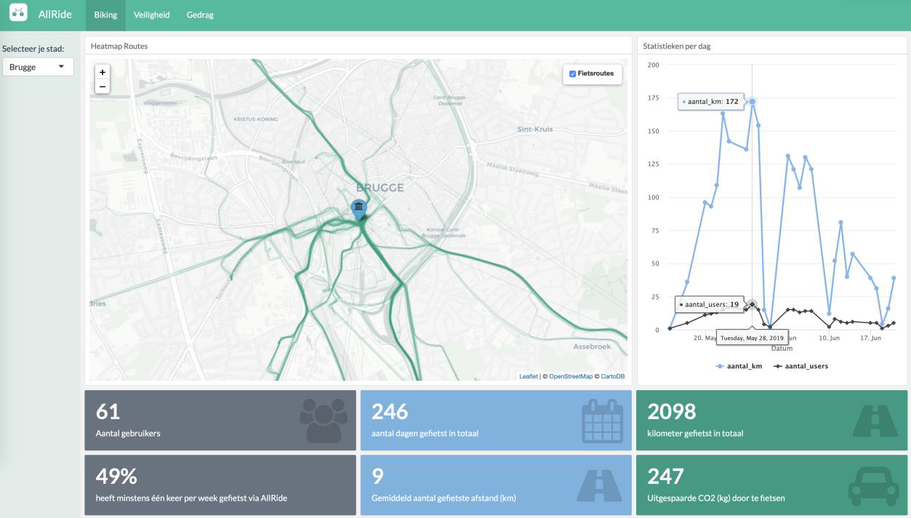The height and width of the screenshot is (518, 911).
Task: Open the CartoDB attribution link
Action: 612,376
